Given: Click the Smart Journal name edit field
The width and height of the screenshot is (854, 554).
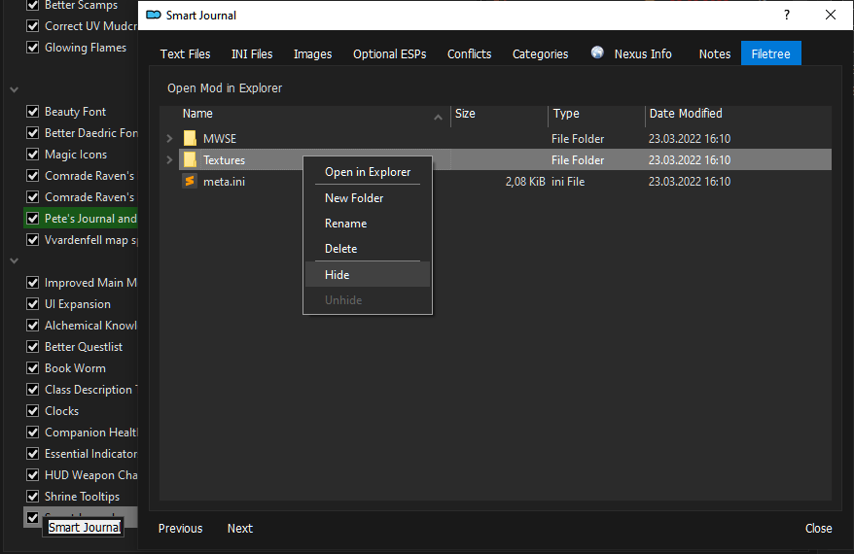Looking at the screenshot, I should 85,528.
